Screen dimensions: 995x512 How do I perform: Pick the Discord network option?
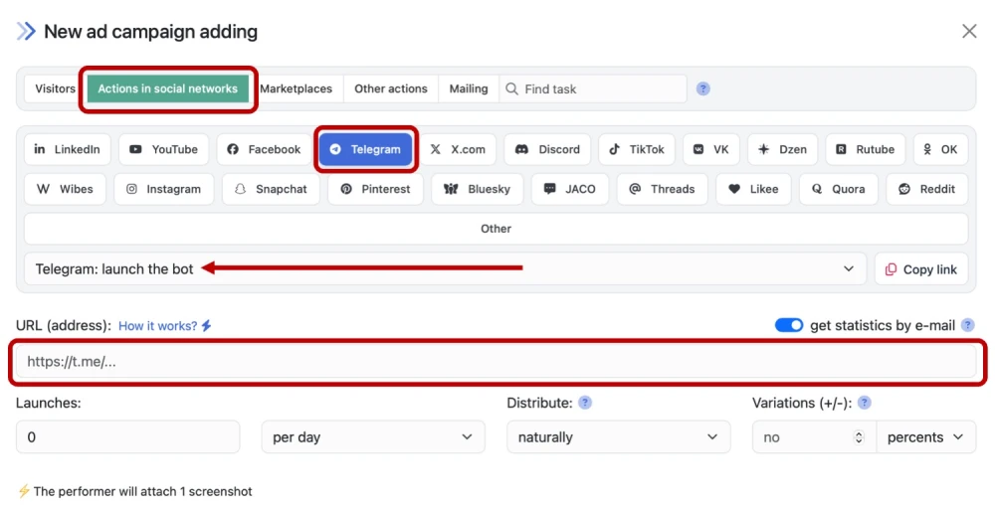pos(547,149)
